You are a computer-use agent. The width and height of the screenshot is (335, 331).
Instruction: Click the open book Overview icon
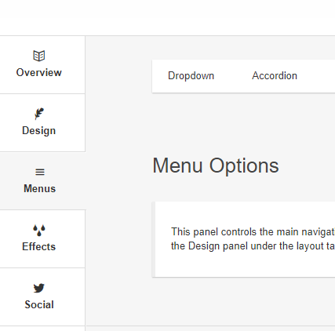click(x=39, y=56)
